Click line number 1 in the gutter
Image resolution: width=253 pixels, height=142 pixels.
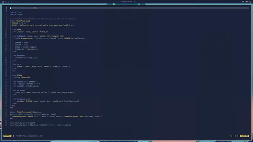(7, 8)
